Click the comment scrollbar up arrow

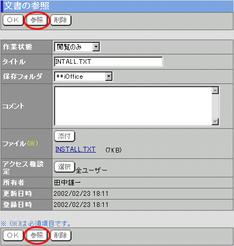(x=215, y=90)
